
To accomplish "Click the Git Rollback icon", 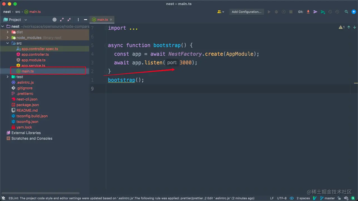I will (x=337, y=12).
